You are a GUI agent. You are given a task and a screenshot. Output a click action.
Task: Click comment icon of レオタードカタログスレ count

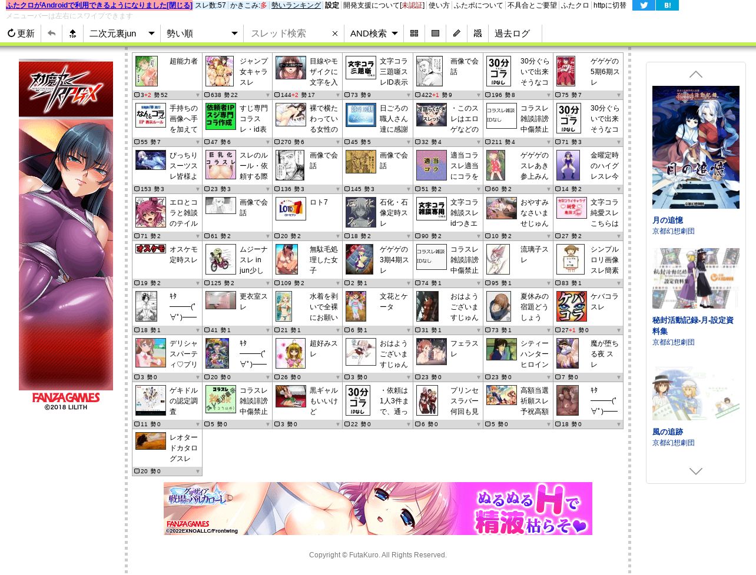pos(137,472)
